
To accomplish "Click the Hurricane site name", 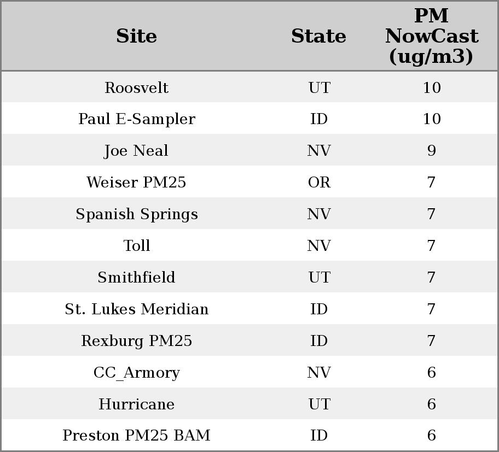I will click(136, 404).
